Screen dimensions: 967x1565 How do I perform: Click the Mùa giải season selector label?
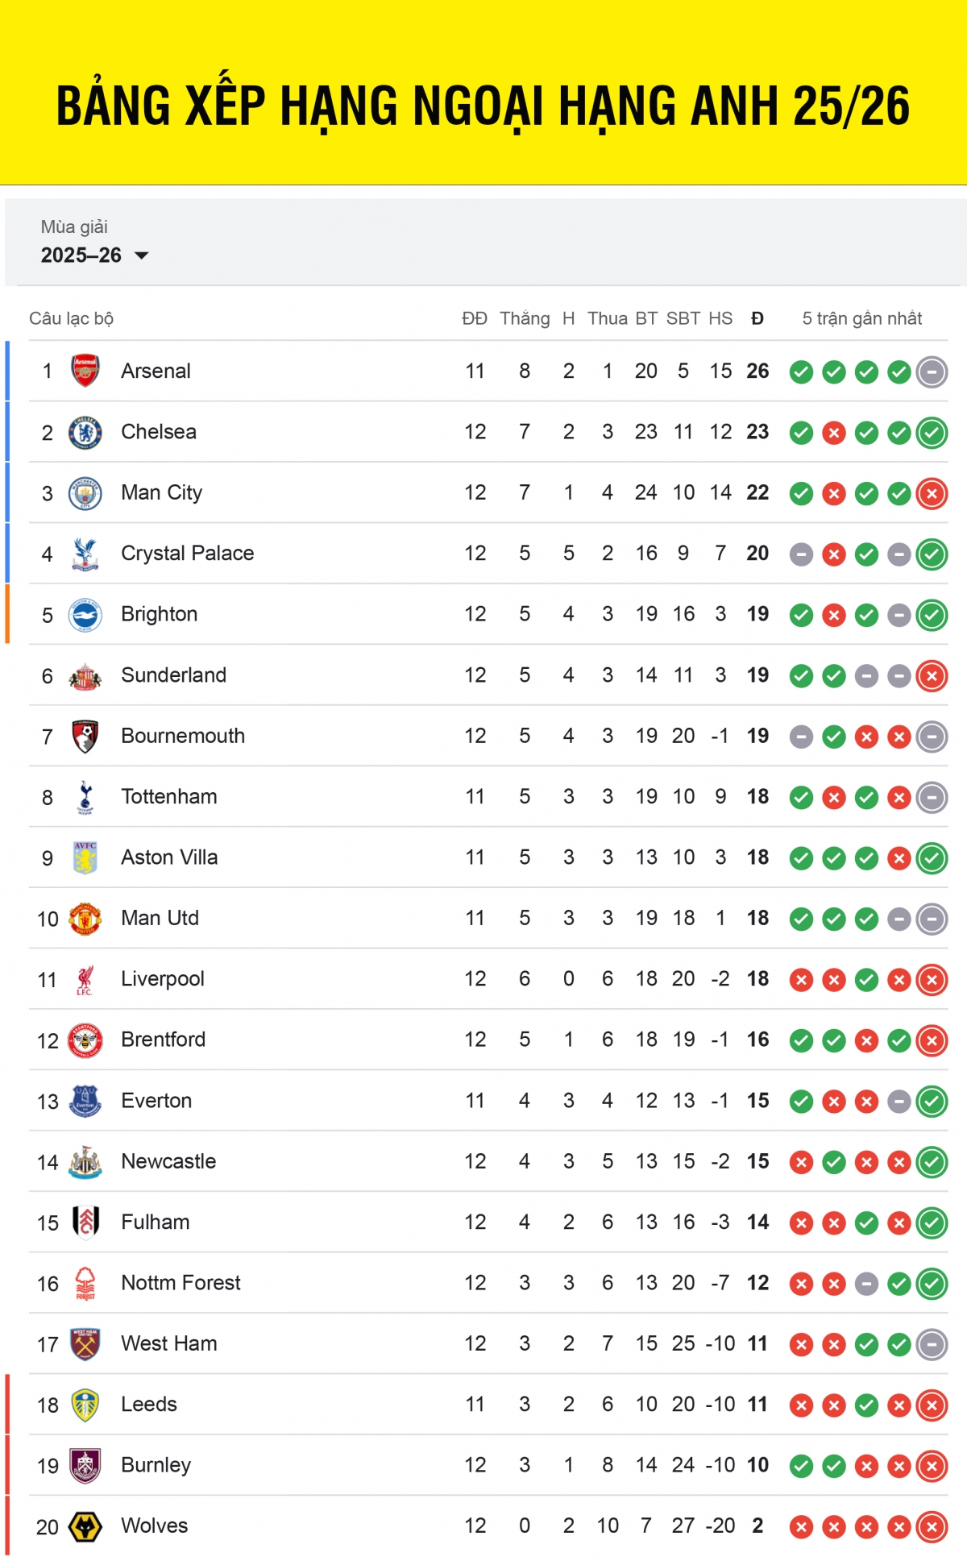74,227
